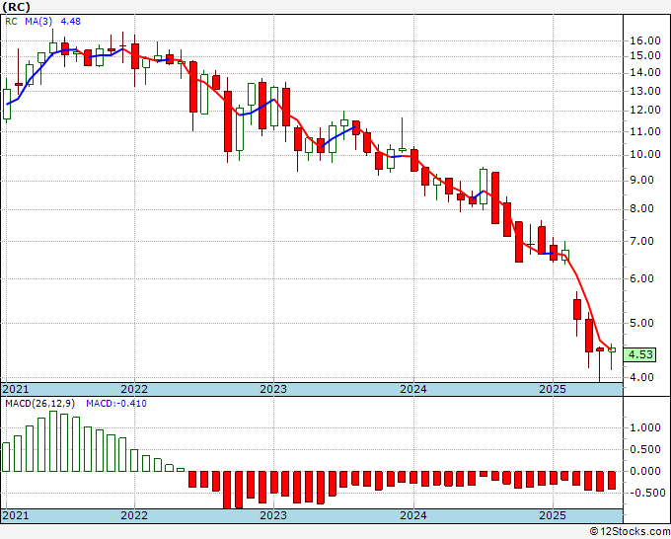
Task: Click the MA(3) indicator label
Action: [38, 21]
